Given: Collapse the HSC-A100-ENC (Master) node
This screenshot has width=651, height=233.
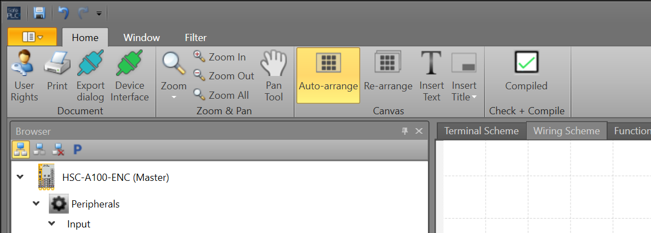Looking at the screenshot, I should pyautogui.click(x=20, y=178).
